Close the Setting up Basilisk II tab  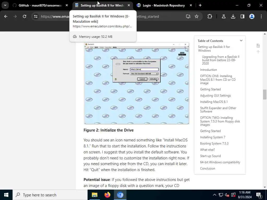(129, 5)
